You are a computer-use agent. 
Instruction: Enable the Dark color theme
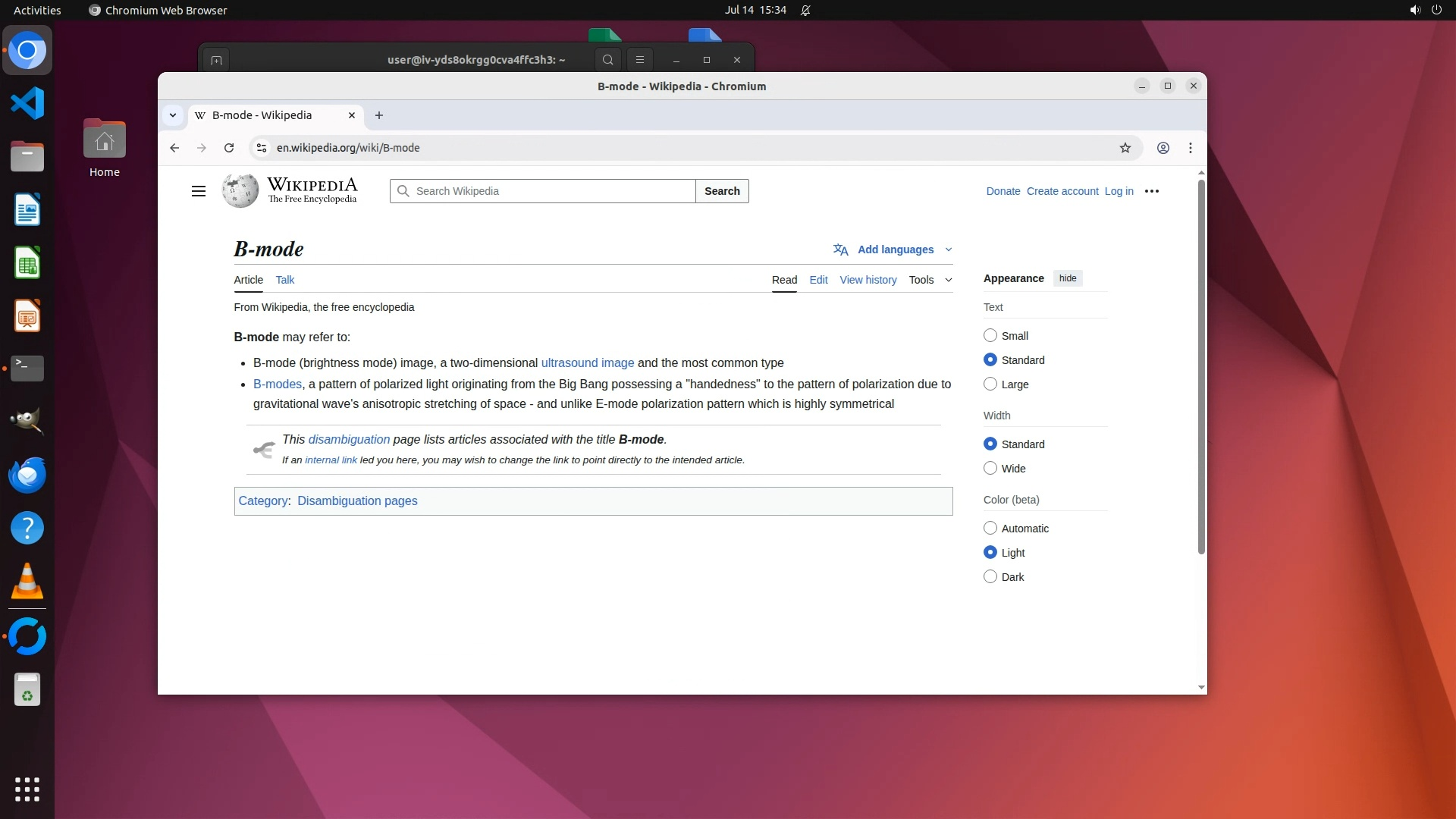coord(990,576)
